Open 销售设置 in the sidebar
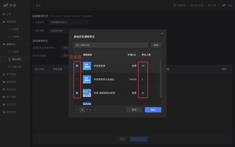This screenshot has width=235, height=147. click(17, 67)
